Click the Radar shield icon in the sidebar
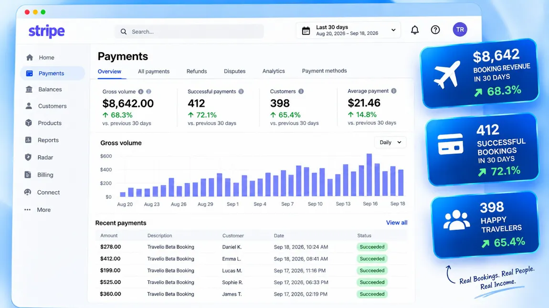This screenshot has width=549, height=308. (28, 157)
